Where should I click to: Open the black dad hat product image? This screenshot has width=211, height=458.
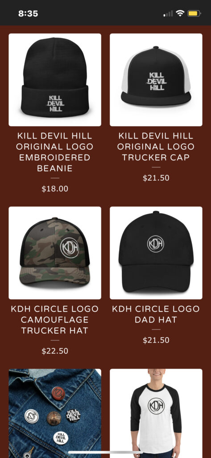tap(156, 253)
